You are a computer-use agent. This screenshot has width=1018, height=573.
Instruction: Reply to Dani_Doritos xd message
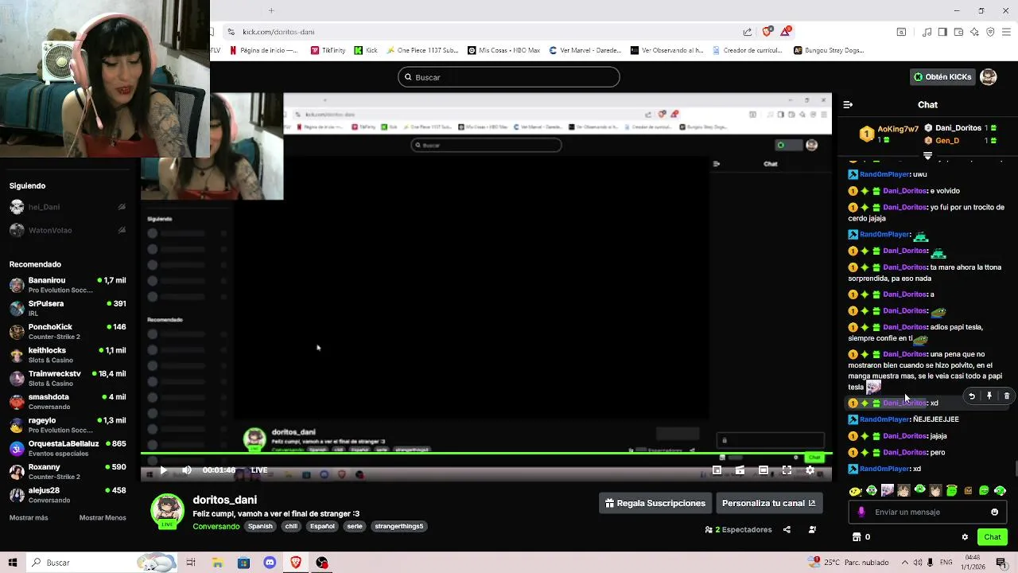[x=972, y=396]
